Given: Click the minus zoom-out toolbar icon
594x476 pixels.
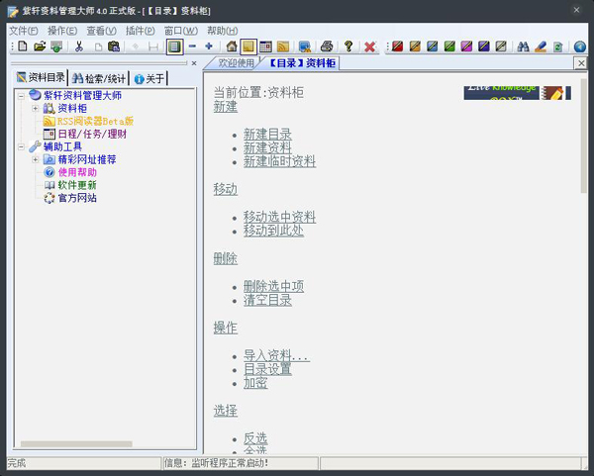Looking at the screenshot, I should 192,47.
